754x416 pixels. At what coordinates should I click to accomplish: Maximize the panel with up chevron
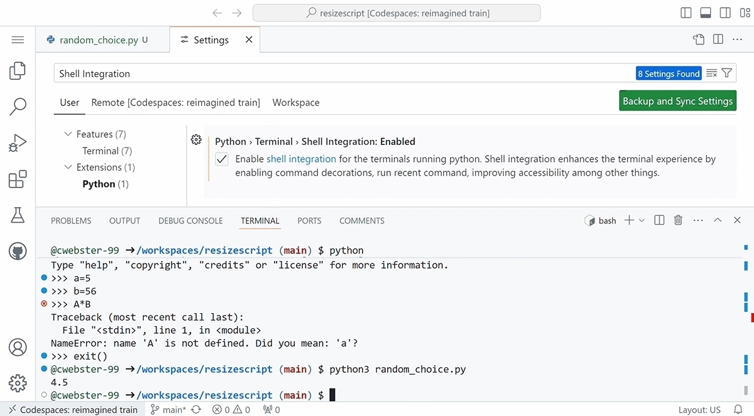(718, 220)
